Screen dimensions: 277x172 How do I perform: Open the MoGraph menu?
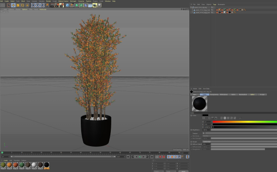(x=73, y=1)
